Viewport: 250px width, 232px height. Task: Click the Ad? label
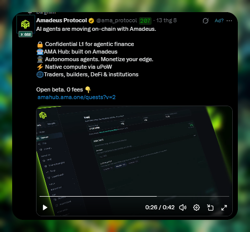(219, 21)
